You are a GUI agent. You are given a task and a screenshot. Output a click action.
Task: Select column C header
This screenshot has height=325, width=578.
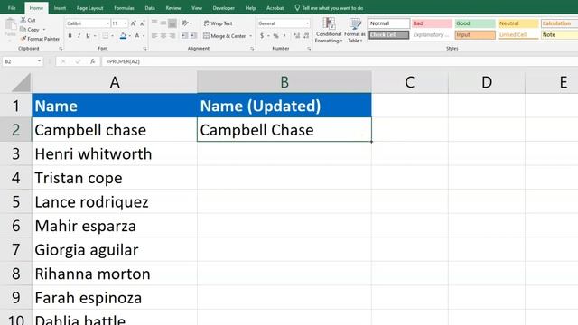(410, 82)
